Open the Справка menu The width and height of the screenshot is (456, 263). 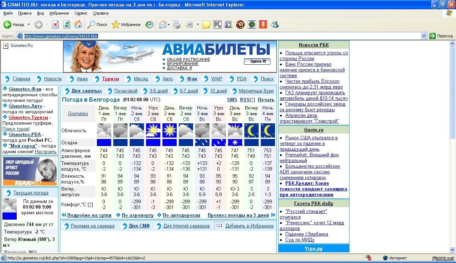tap(100, 13)
